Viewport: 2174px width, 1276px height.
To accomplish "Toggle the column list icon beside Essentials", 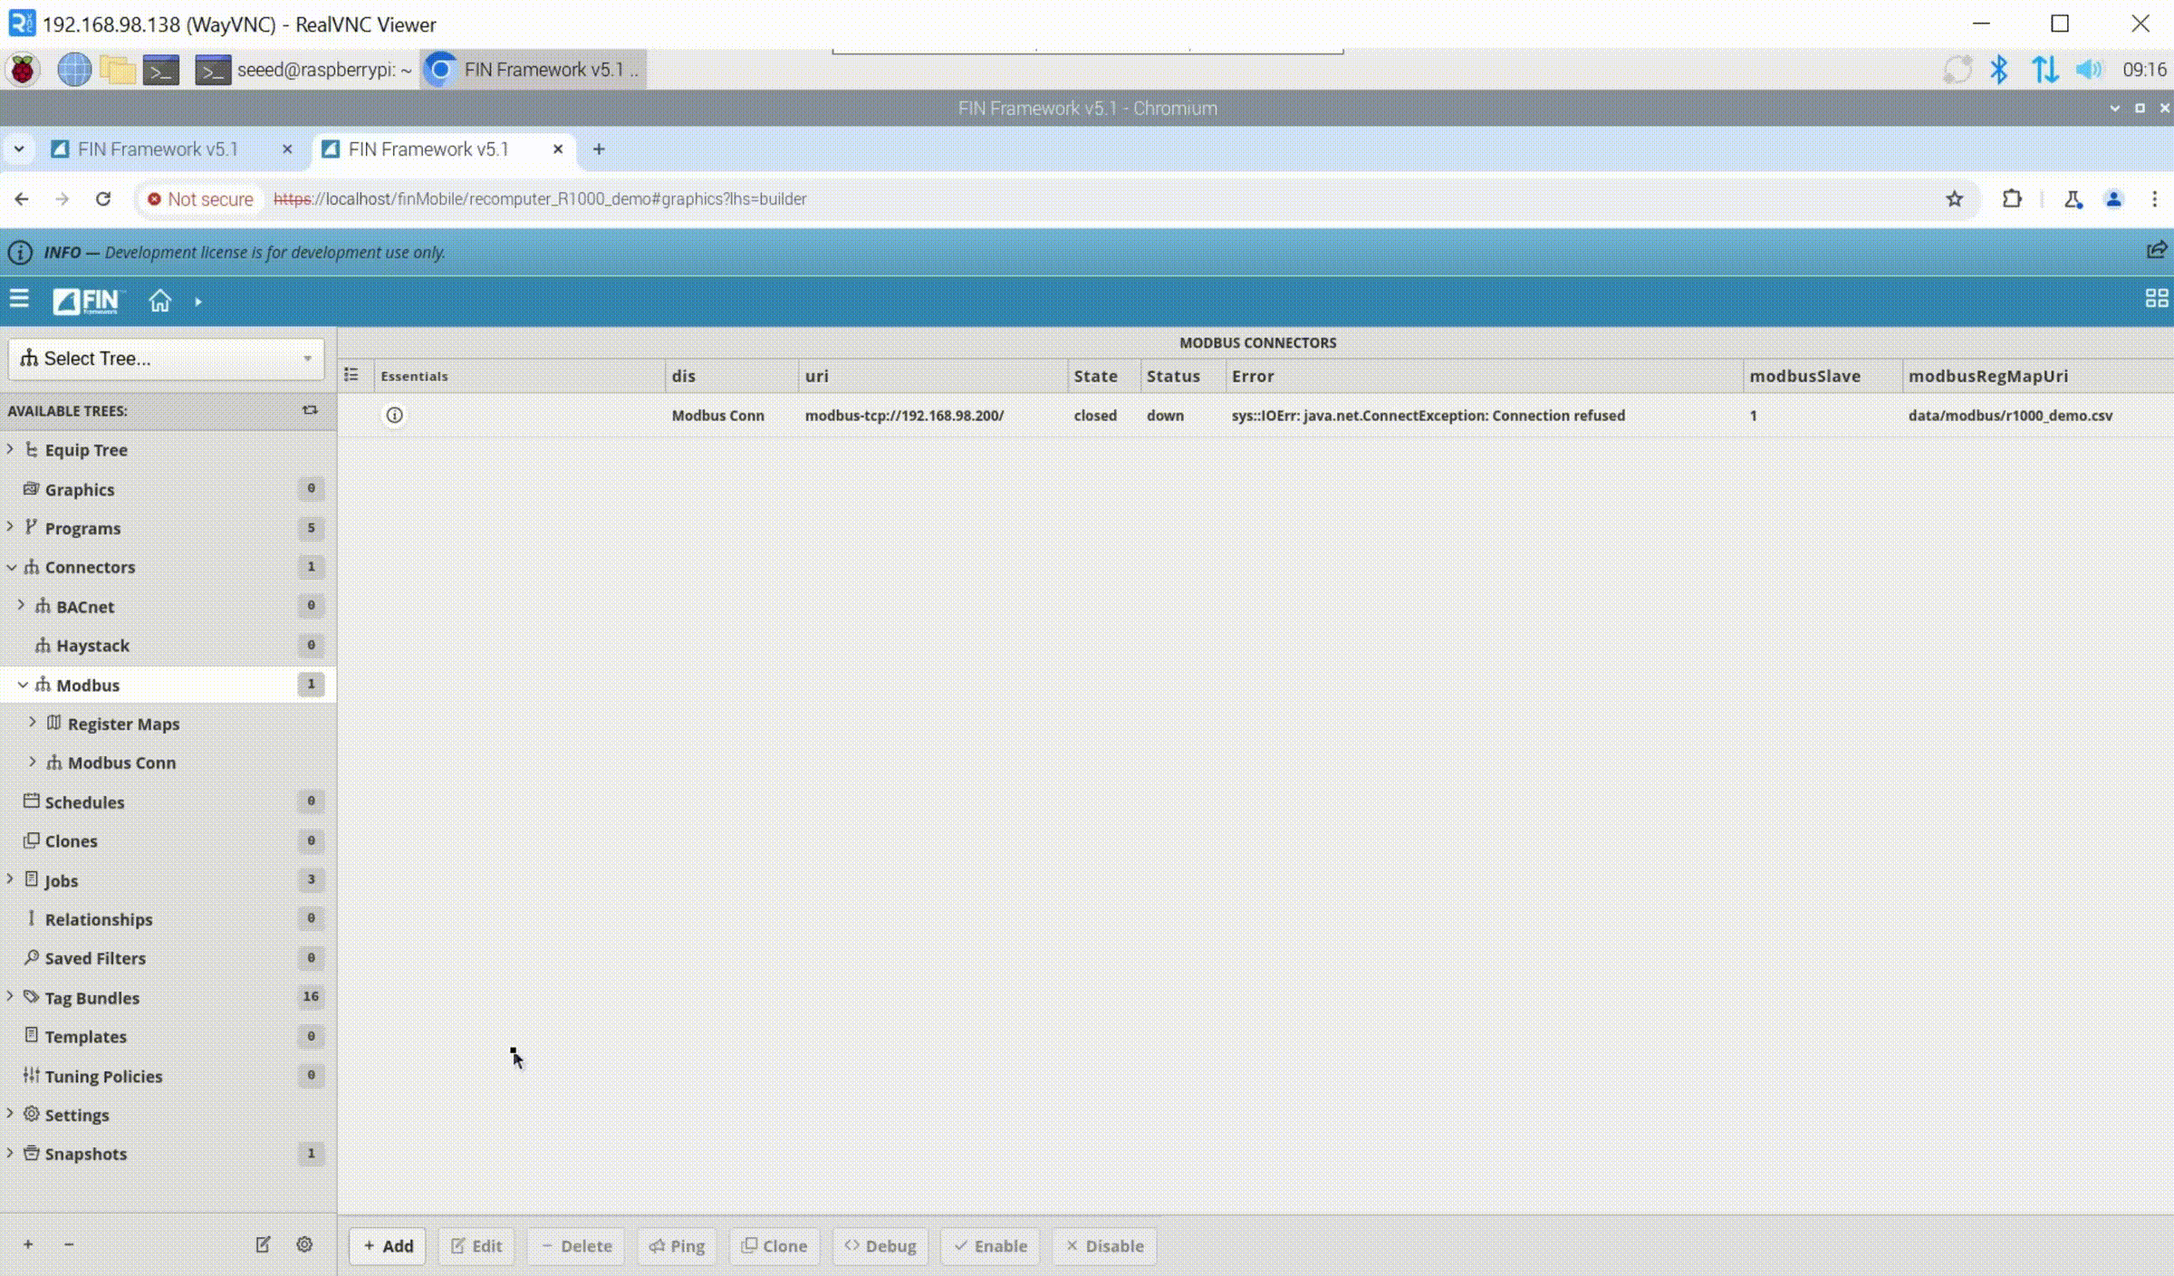I will (351, 375).
